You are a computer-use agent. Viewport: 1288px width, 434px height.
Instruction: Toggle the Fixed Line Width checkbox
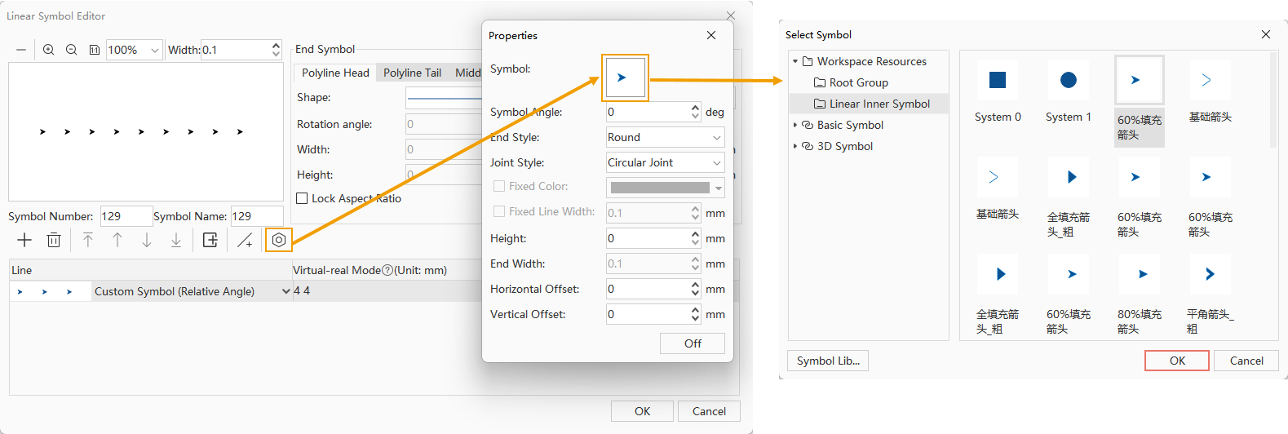(x=499, y=211)
